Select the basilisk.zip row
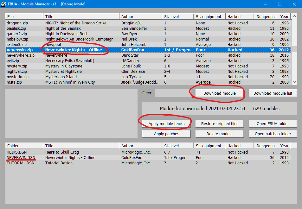Viewport: 302px width, 209px height. [148, 28]
